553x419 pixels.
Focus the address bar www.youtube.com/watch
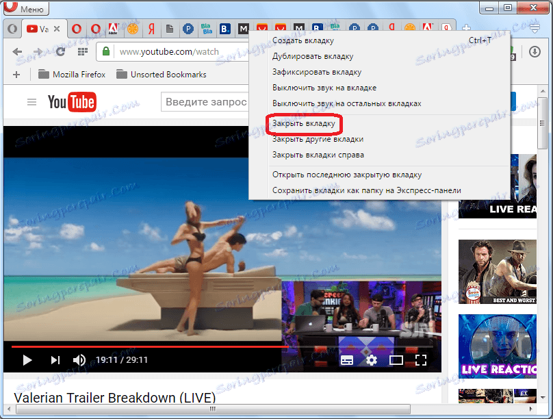pos(169,52)
